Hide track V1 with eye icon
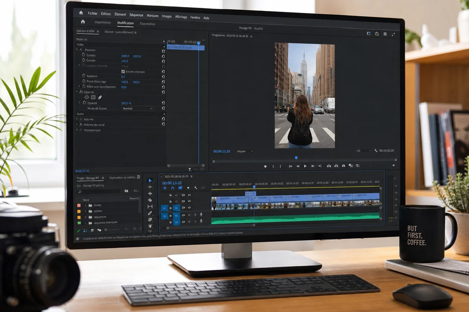 click(x=190, y=207)
